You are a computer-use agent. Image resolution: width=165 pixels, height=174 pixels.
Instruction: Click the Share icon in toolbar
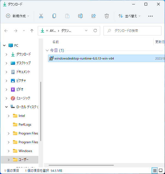[x=94, y=16]
